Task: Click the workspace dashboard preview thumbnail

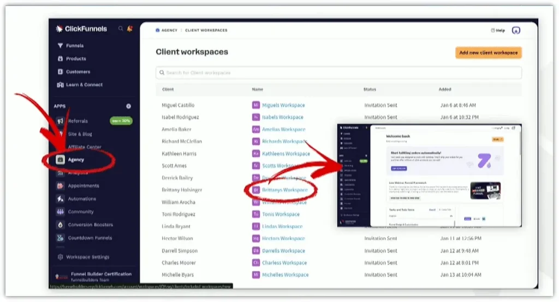Action: click(x=429, y=176)
